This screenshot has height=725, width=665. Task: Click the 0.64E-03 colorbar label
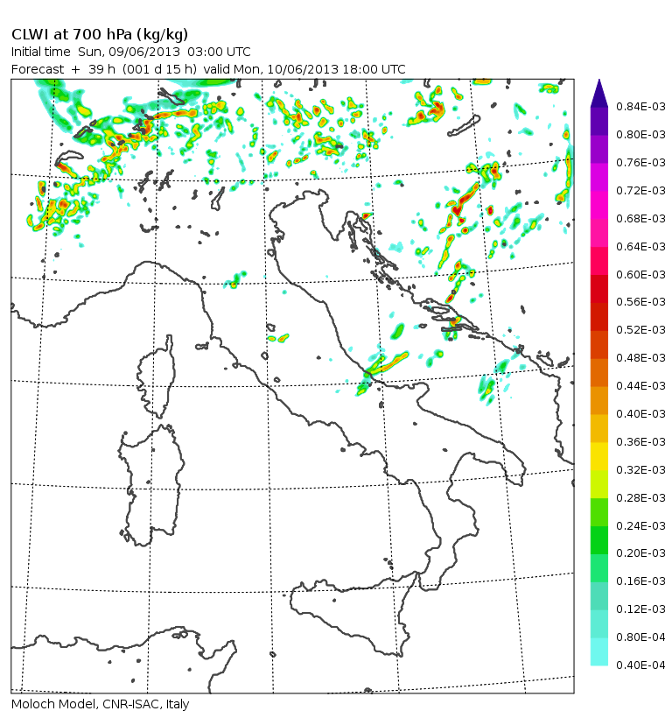[640, 246]
